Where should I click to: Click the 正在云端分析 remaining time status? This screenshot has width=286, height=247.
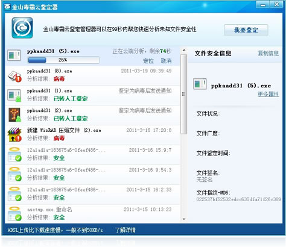tap(142, 51)
